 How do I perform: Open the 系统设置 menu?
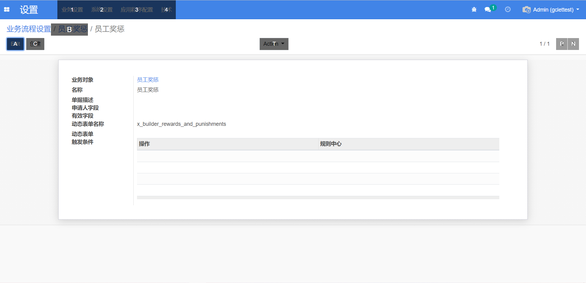click(102, 10)
